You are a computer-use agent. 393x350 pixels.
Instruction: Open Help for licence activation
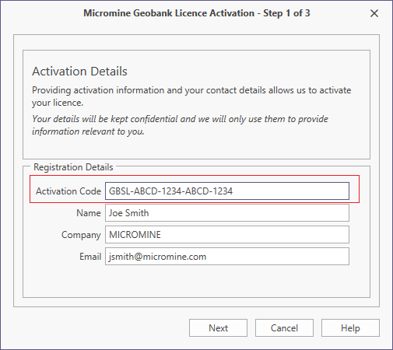pyautogui.click(x=350, y=327)
